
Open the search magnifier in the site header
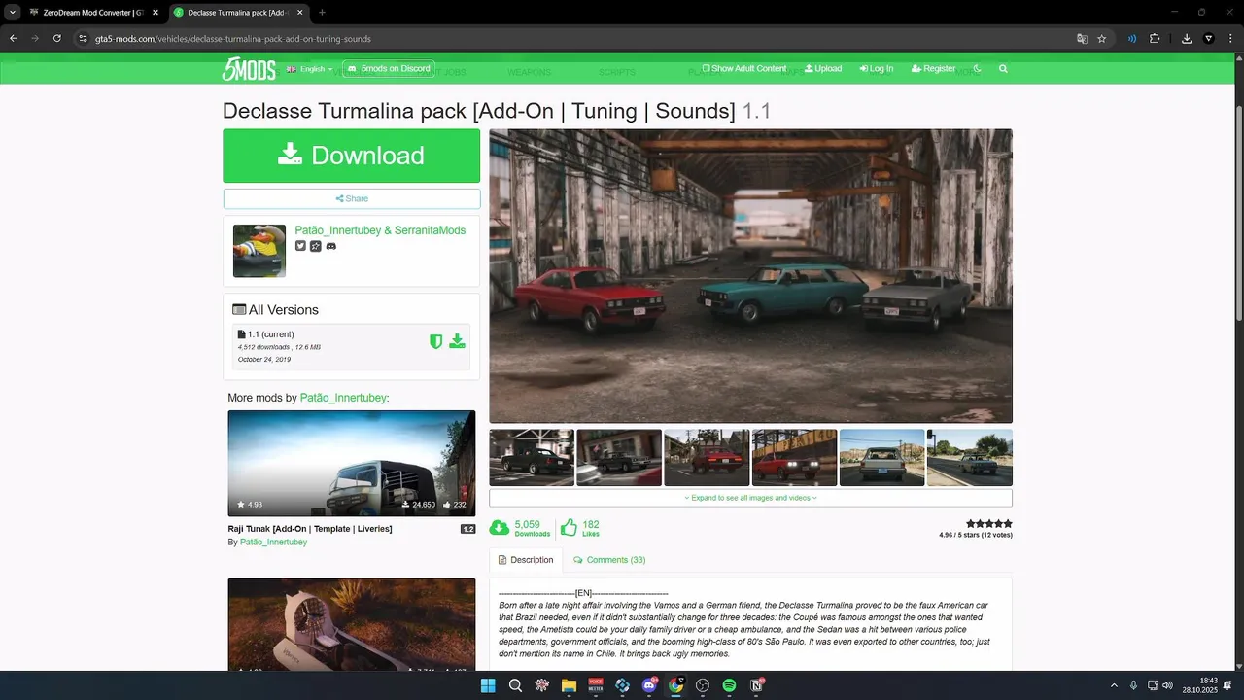[1003, 69]
